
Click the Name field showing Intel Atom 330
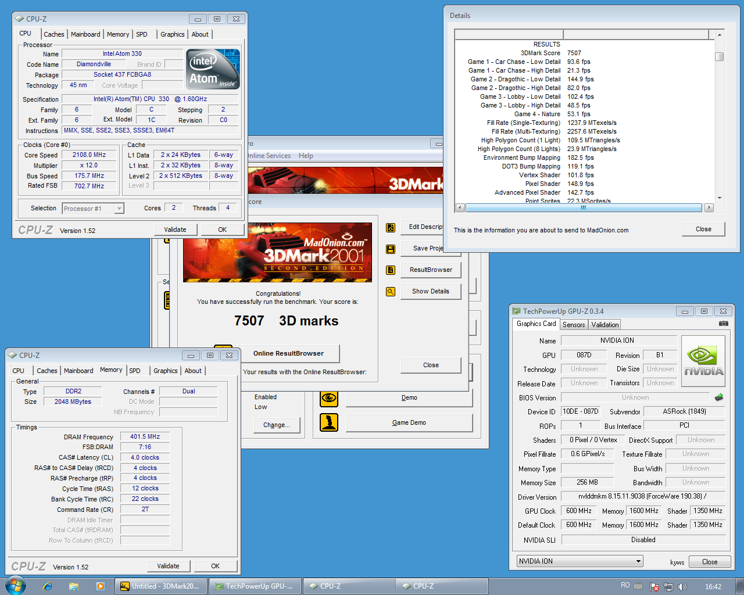(122, 54)
